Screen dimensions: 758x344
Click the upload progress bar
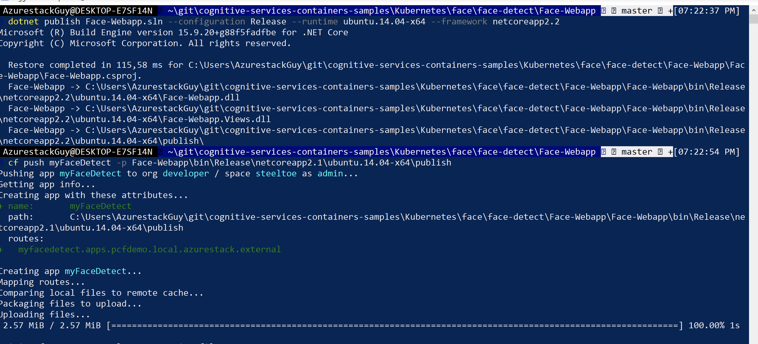click(394, 326)
